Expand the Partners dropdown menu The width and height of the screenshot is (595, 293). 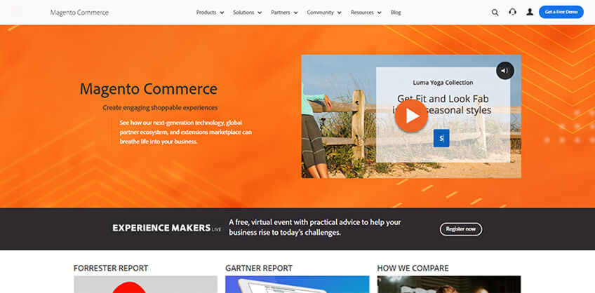coord(284,13)
